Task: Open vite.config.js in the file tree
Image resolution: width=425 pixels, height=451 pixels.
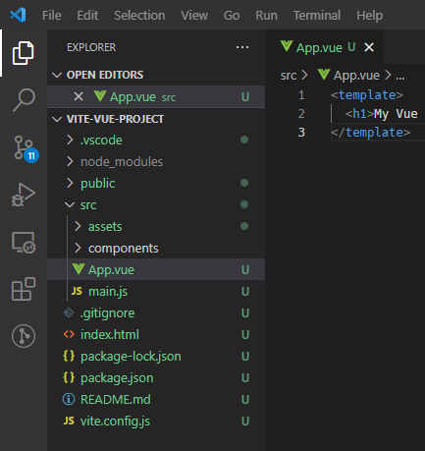Action: [156, 421]
